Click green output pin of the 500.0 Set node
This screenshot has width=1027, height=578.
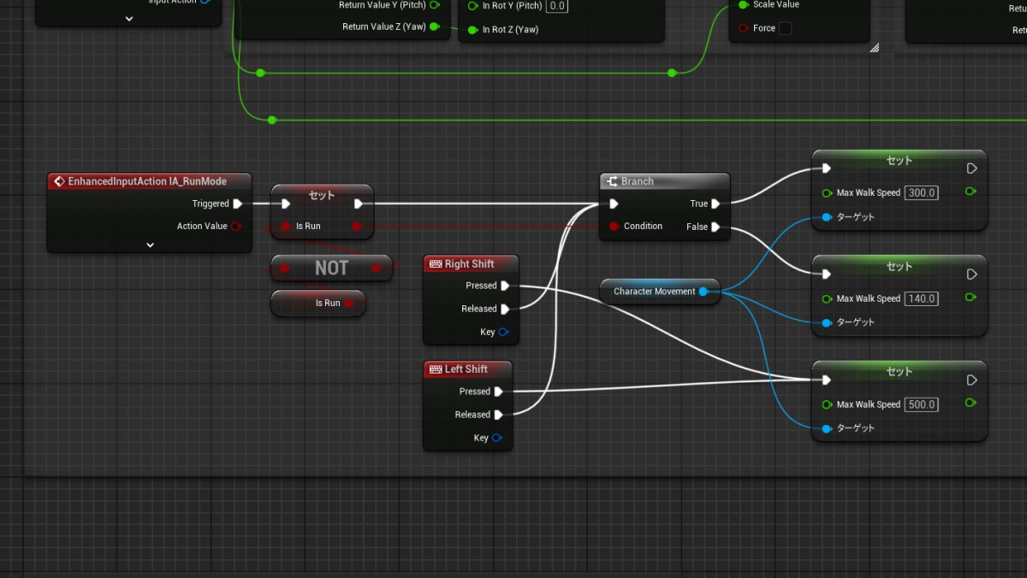click(970, 404)
